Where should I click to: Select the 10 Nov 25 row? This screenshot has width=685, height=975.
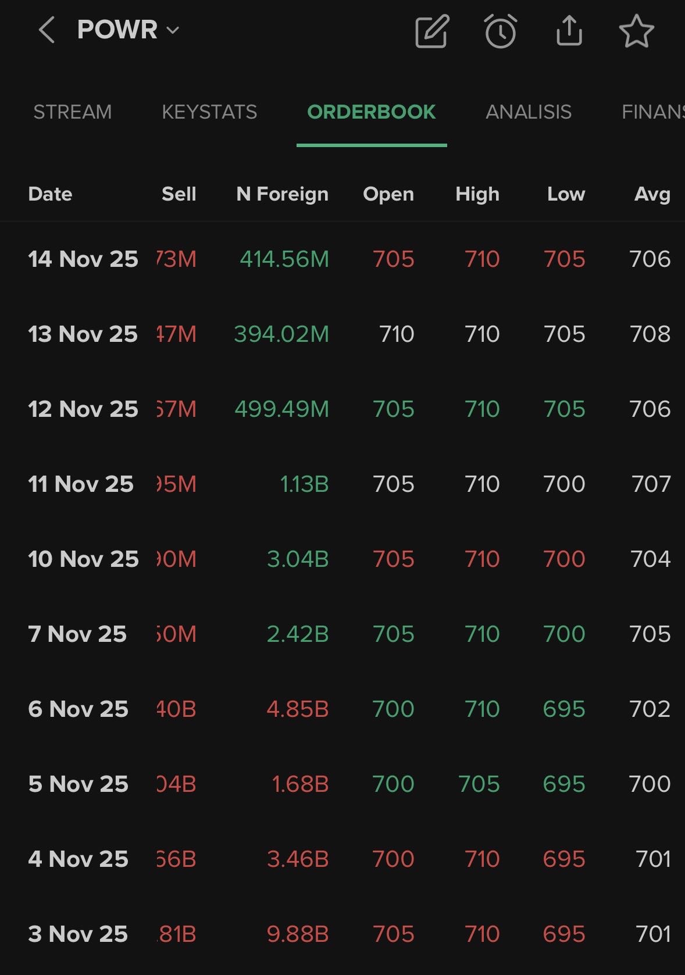[83, 559]
